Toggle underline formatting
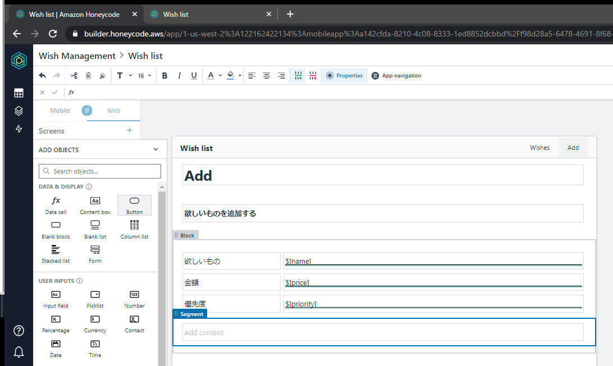The height and width of the screenshot is (366, 613). pos(194,75)
